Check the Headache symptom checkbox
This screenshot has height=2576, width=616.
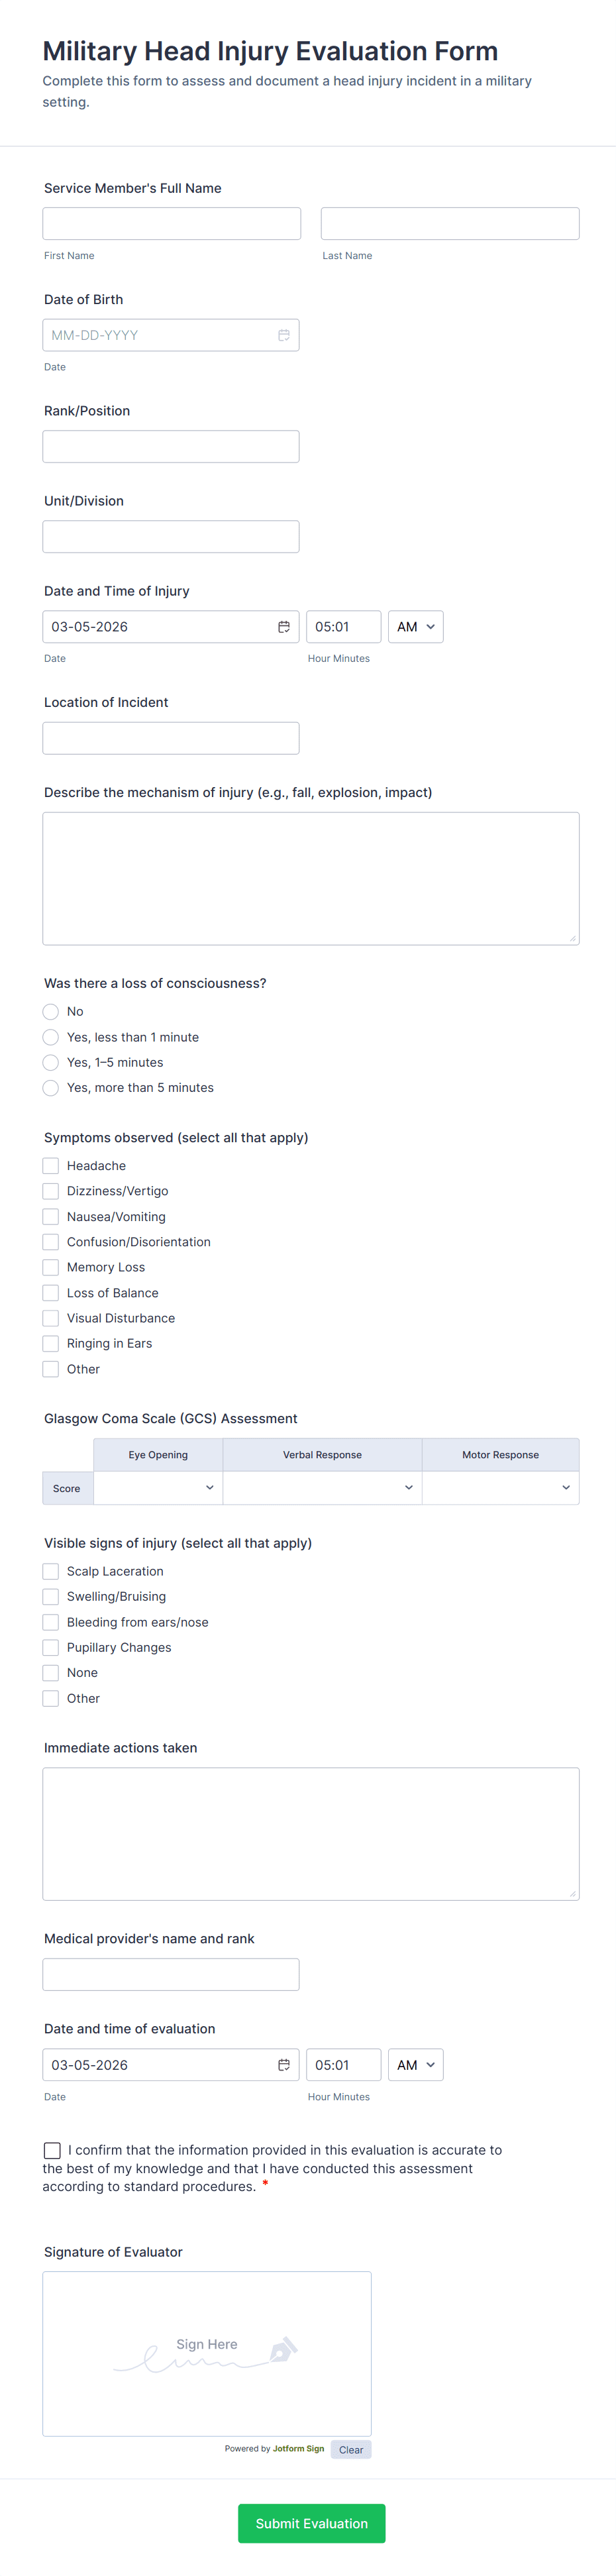coord(50,1165)
